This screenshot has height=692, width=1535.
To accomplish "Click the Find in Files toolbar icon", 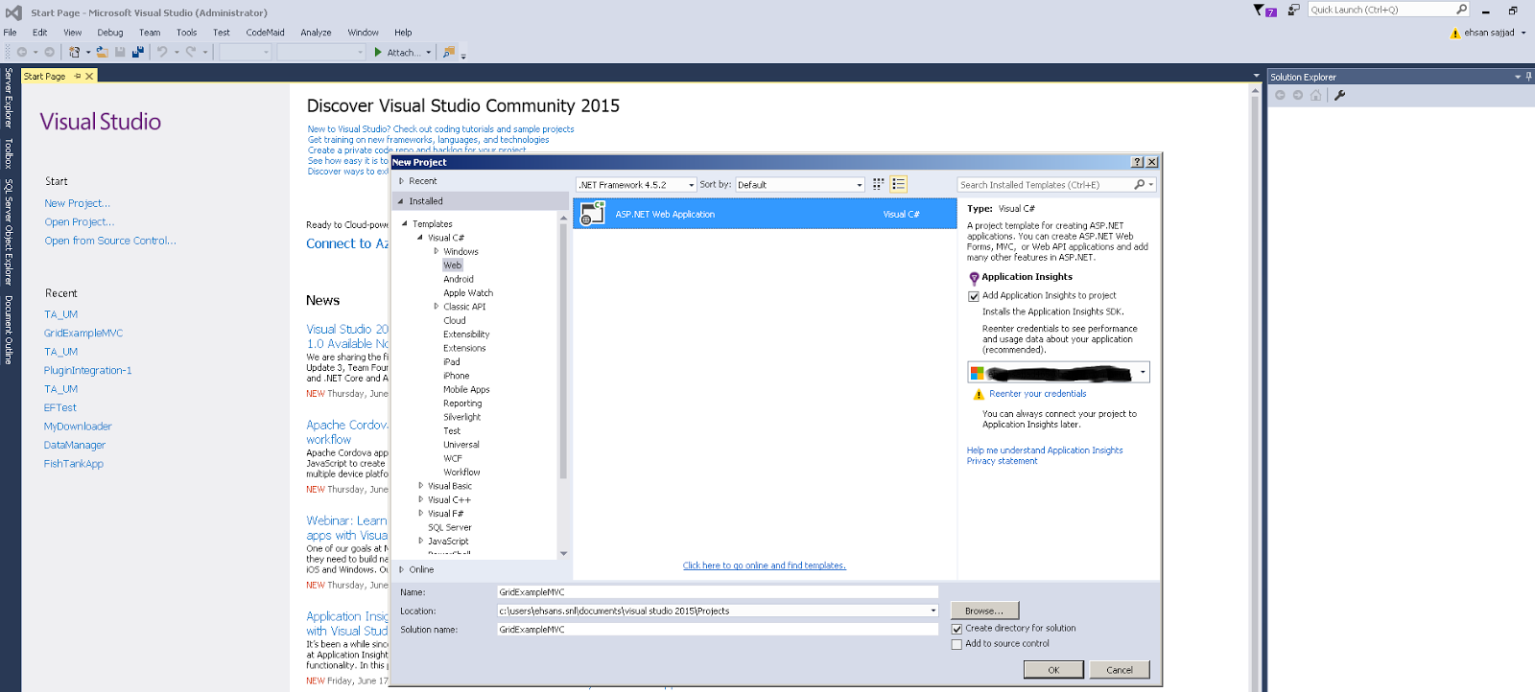I will 448,52.
